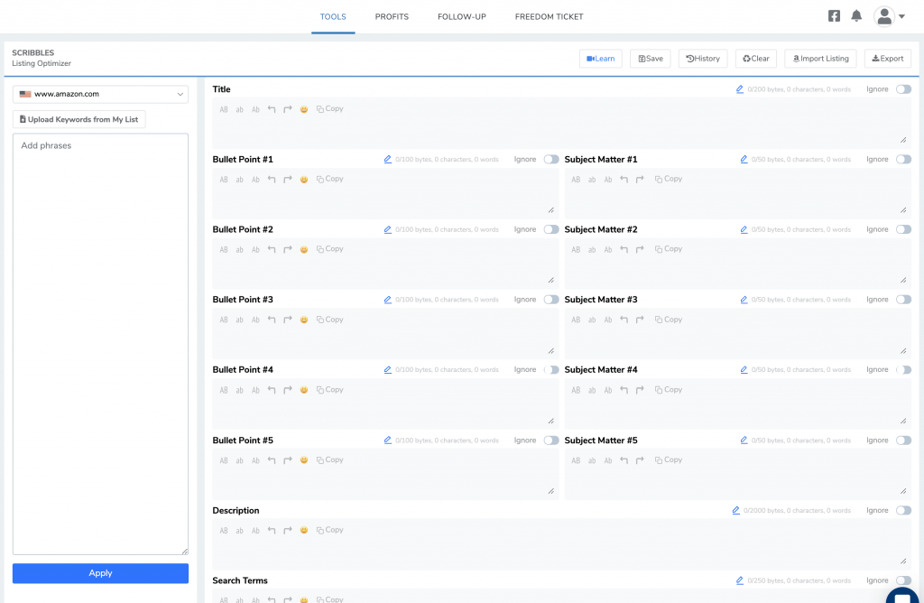Switch to the TOOLS tab
The height and width of the screenshot is (603, 924).
click(x=333, y=17)
